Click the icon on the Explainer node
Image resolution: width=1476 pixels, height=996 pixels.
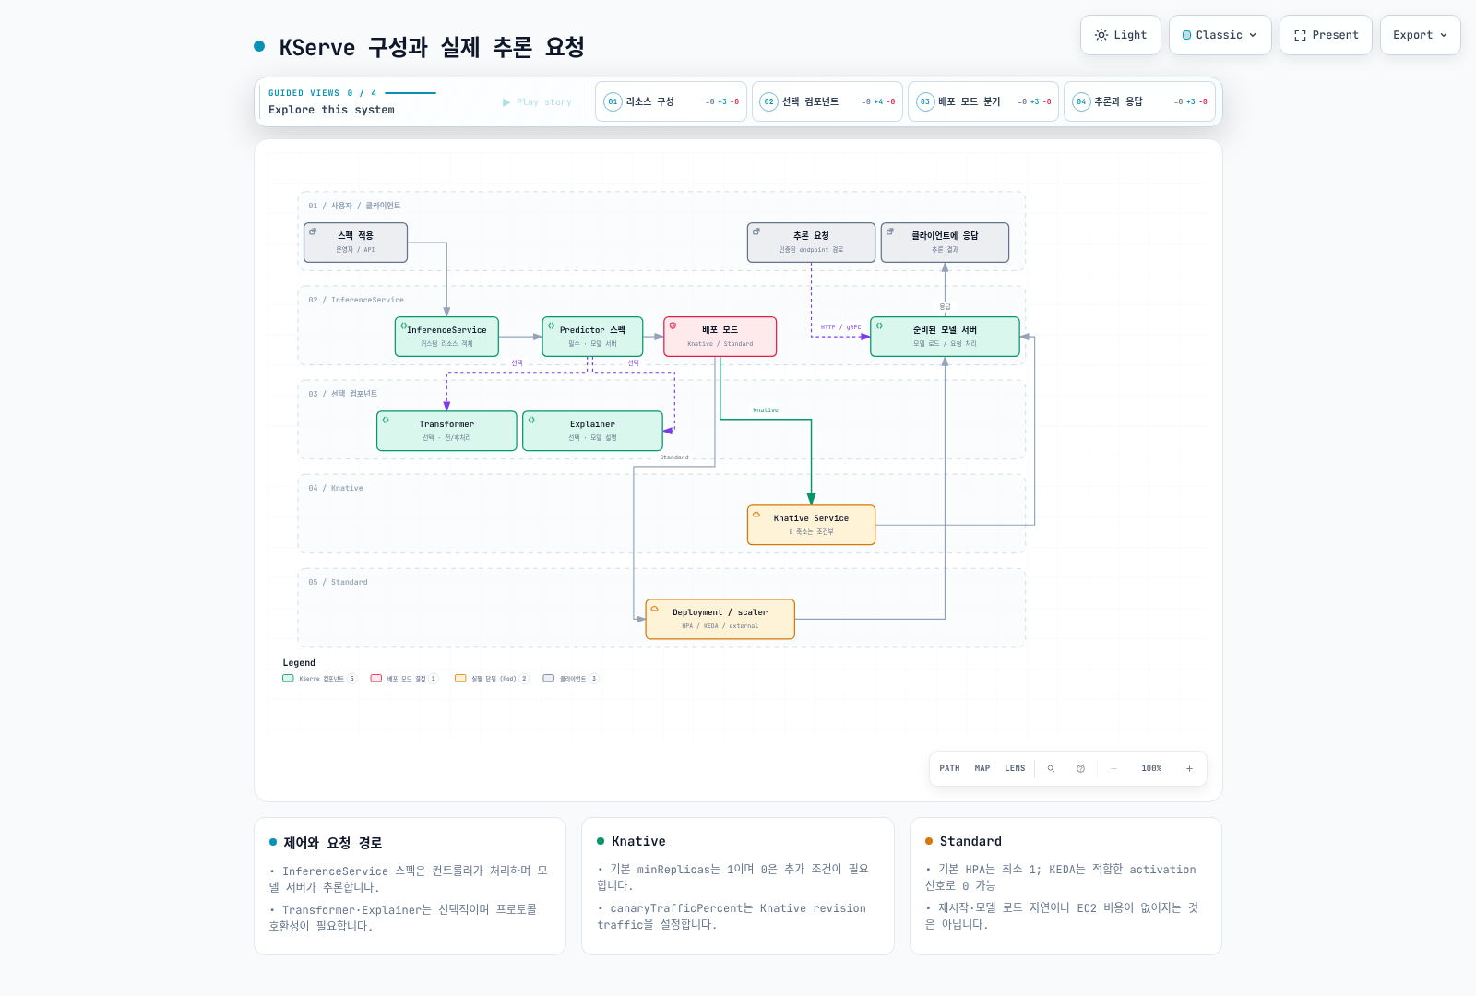[531, 421]
